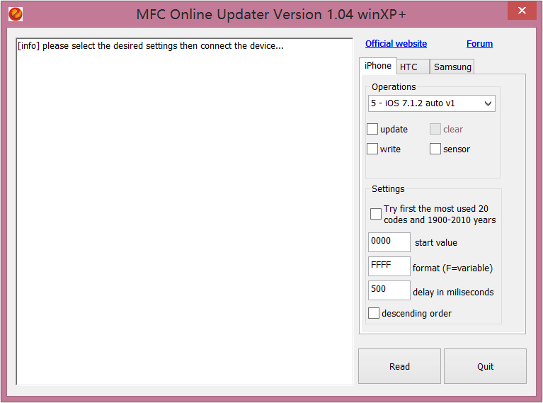Switch to the Samsung tab

click(x=452, y=67)
